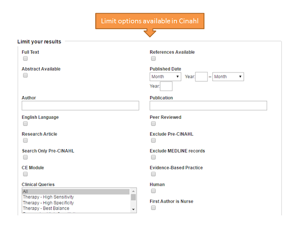This screenshot has height=226, width=302.
Task: Tick the Research Article checkbox
Action: 25,140
